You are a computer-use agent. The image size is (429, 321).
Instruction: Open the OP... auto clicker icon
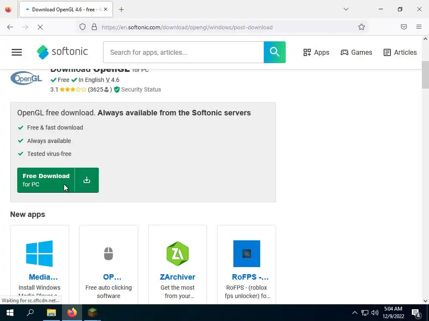tap(109, 254)
